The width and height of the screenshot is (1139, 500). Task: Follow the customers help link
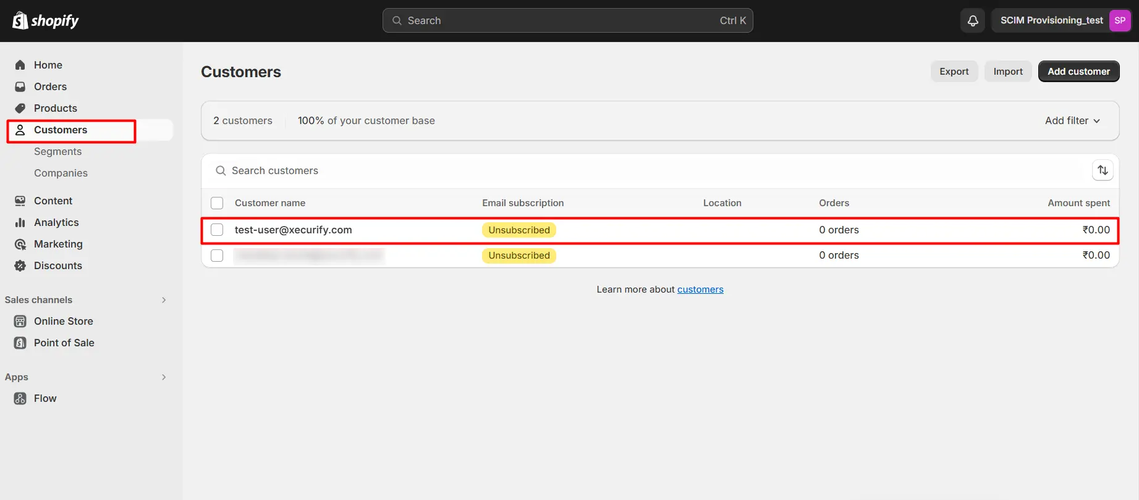[x=700, y=290]
